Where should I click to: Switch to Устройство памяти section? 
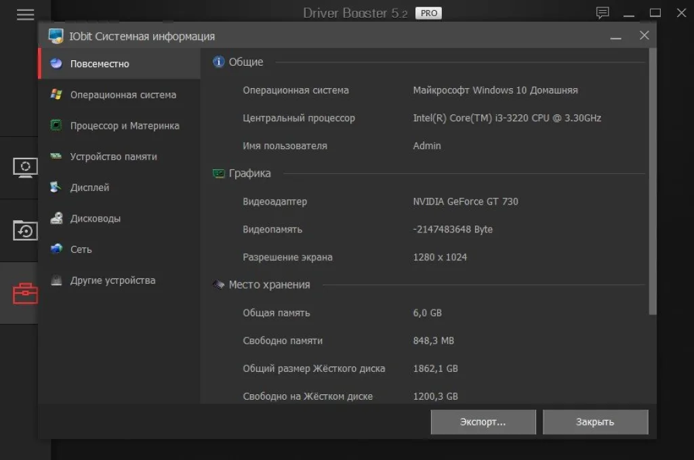[x=119, y=156]
